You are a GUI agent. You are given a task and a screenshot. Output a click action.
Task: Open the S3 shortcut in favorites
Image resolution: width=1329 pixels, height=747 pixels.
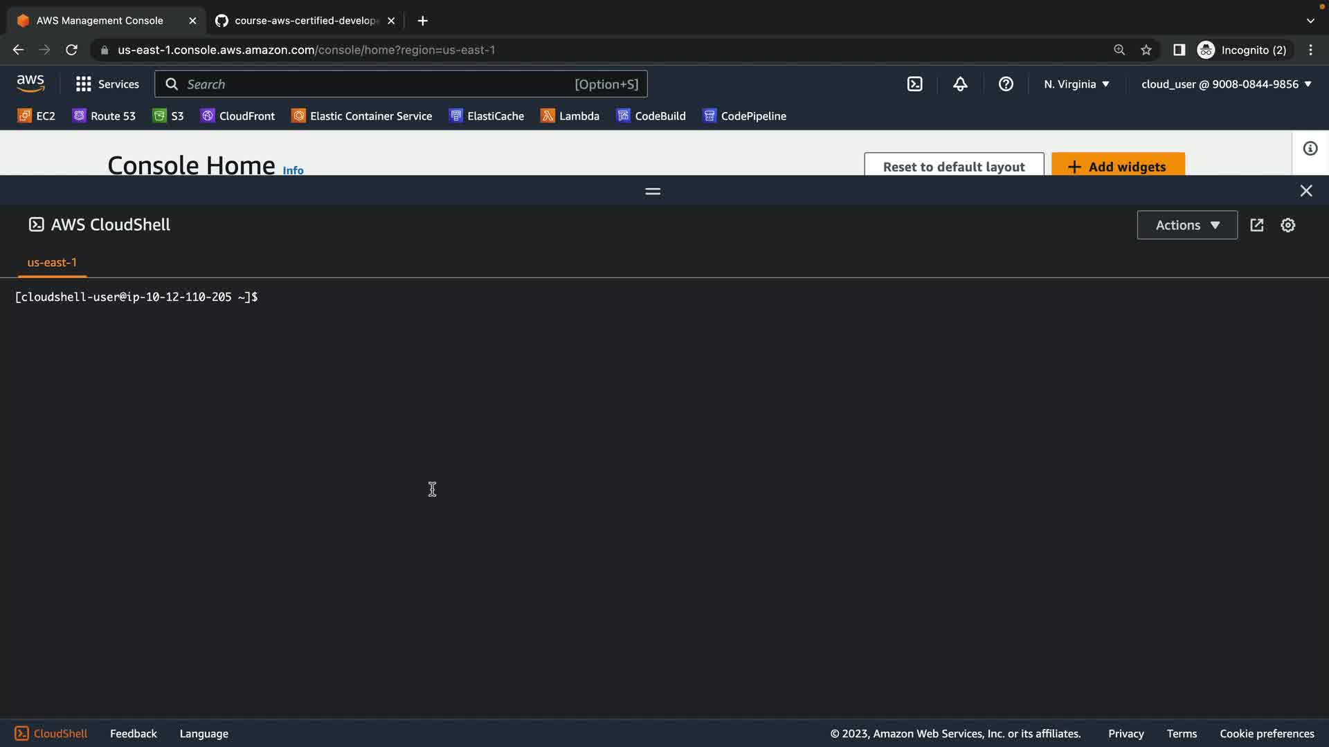tap(168, 116)
